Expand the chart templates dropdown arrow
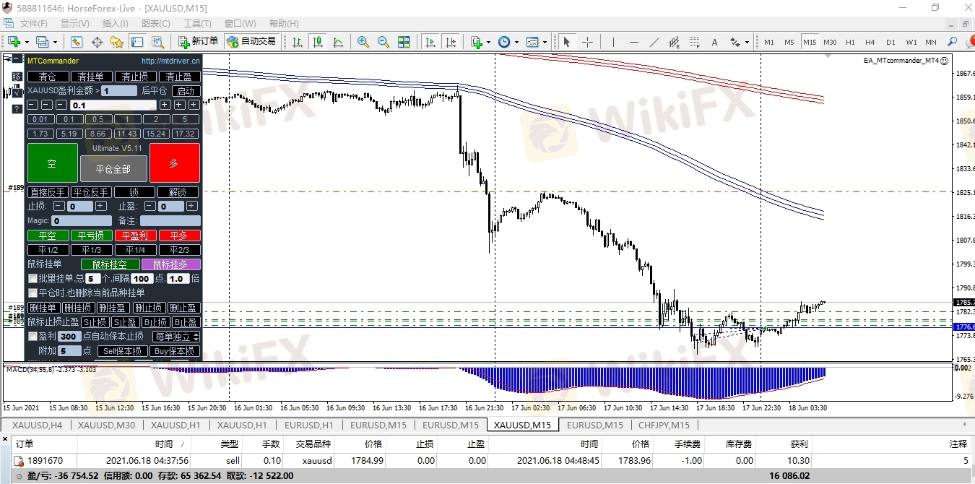Viewport: 975px width, 484px height. (545, 42)
